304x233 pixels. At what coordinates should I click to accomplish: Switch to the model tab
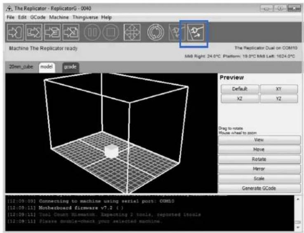point(47,68)
